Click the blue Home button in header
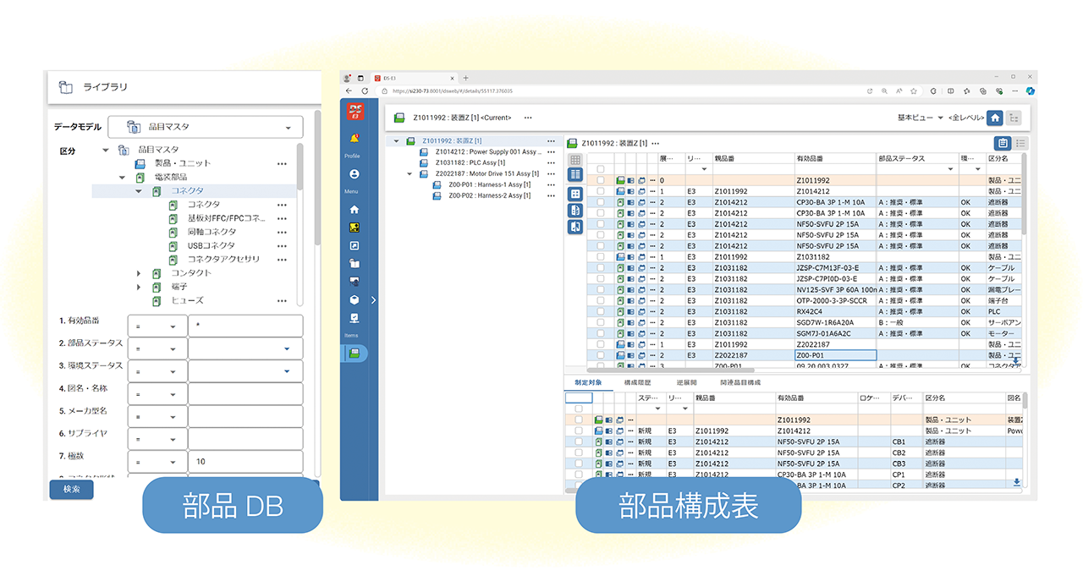This screenshot has height=576, width=1083. [x=995, y=118]
